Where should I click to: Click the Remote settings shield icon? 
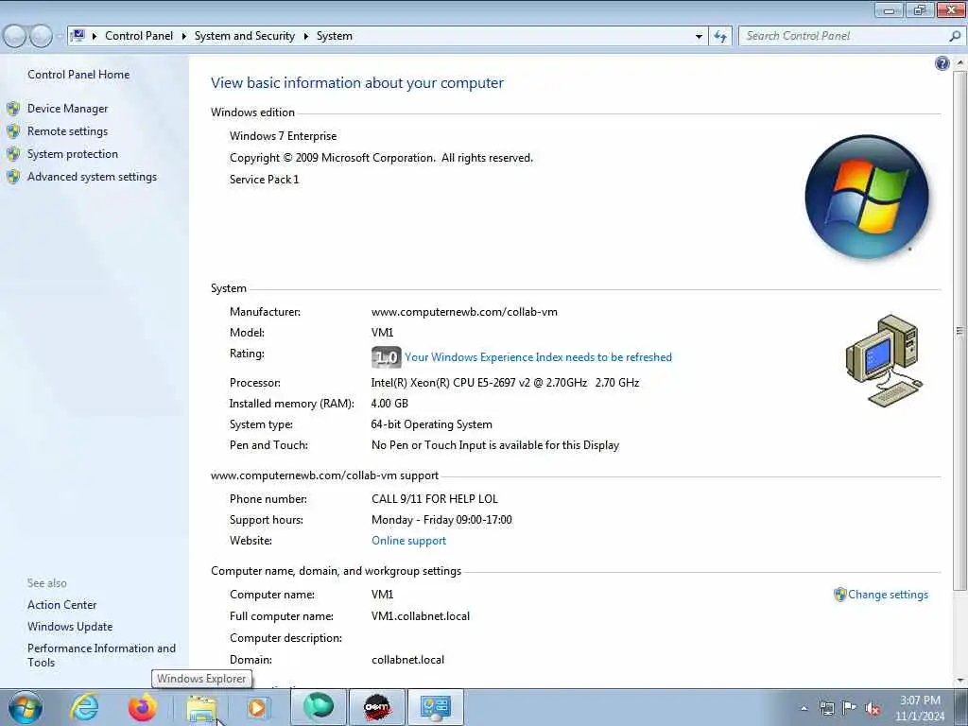(13, 131)
